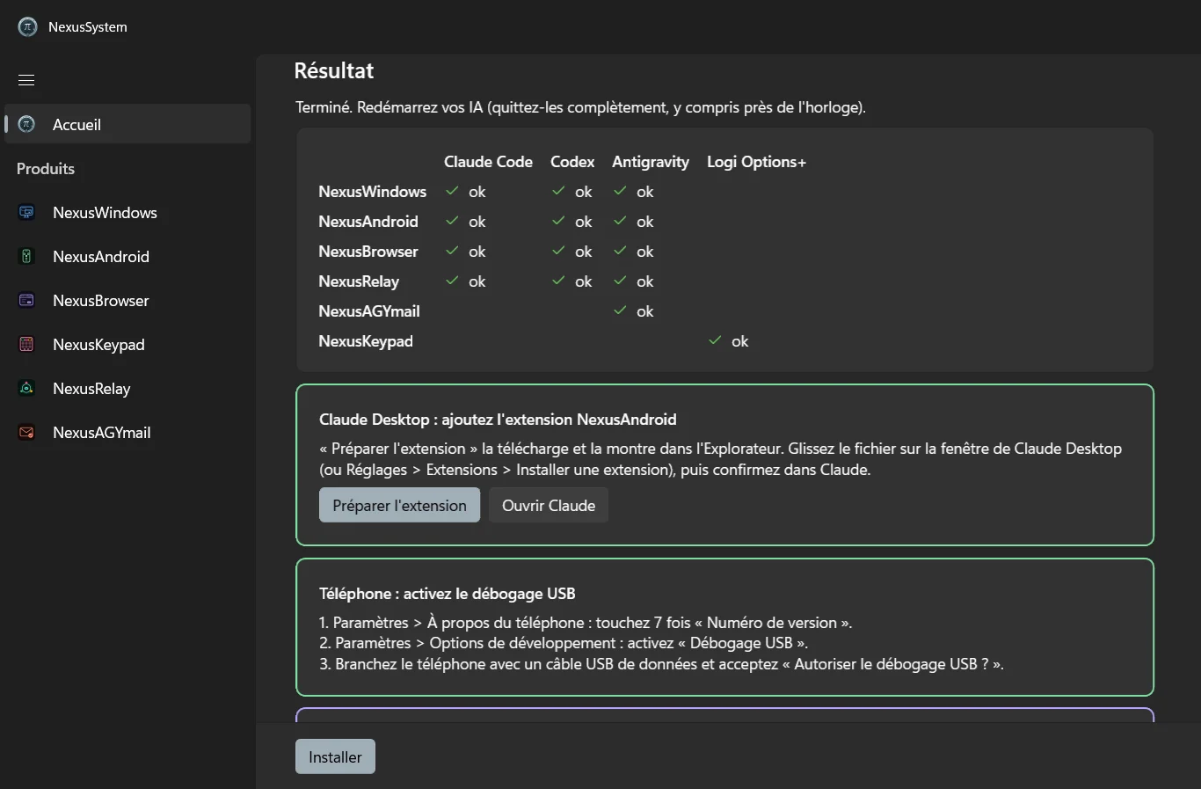Click the Codex column header
This screenshot has width=1201, height=789.
(x=572, y=162)
